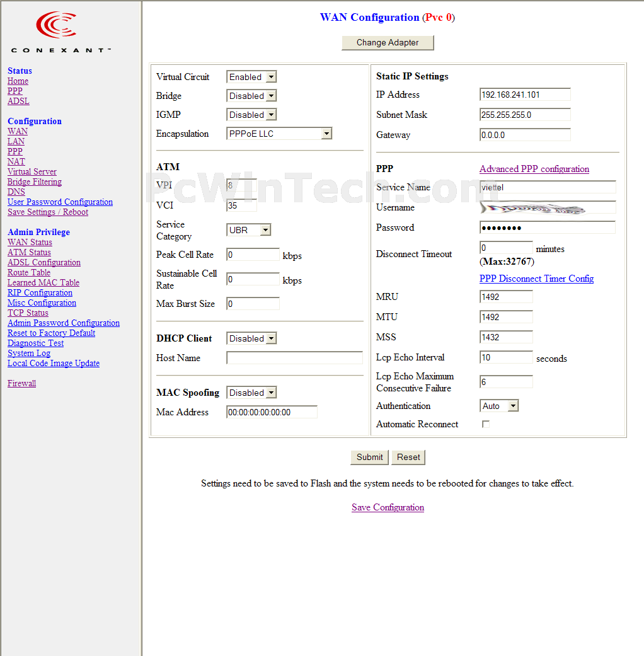644x656 pixels.
Task: Open PPP Disconnect Timer Config link
Action: point(536,279)
